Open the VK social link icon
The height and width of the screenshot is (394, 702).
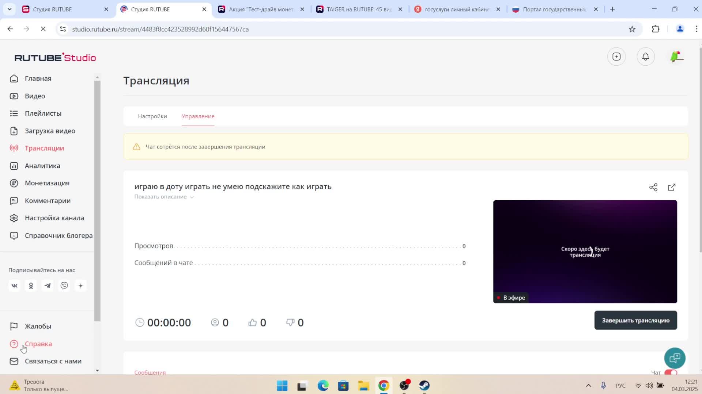tap(14, 286)
